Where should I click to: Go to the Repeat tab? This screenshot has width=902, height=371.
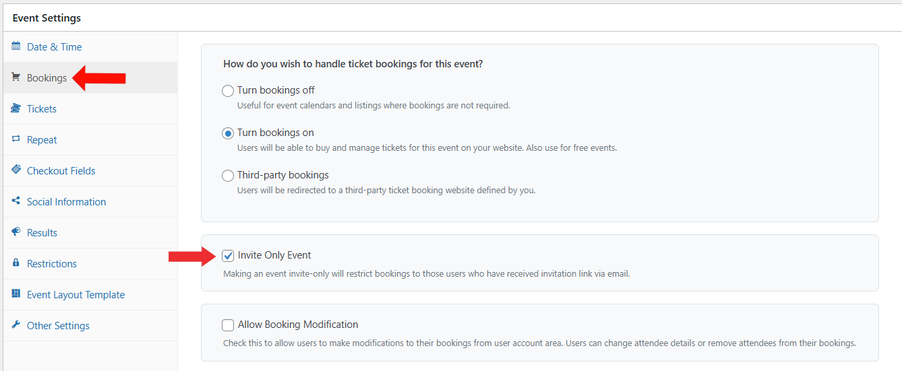point(90,140)
